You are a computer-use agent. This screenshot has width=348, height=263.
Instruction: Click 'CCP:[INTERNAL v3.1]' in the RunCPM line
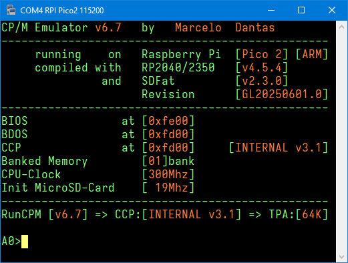178,214
